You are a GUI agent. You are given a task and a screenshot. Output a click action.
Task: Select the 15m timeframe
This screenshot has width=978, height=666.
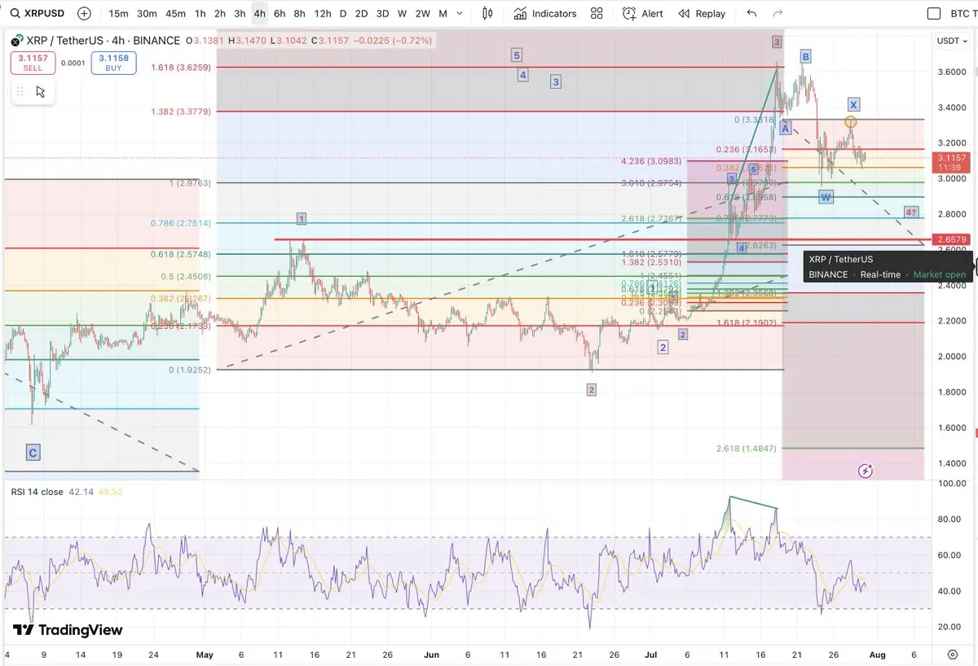point(118,14)
